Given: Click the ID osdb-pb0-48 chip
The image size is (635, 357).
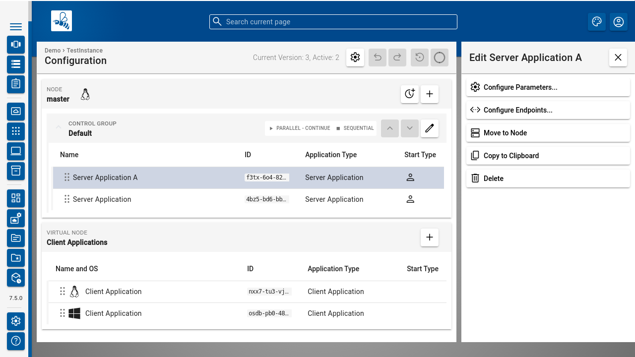Looking at the screenshot, I should click(x=269, y=313).
